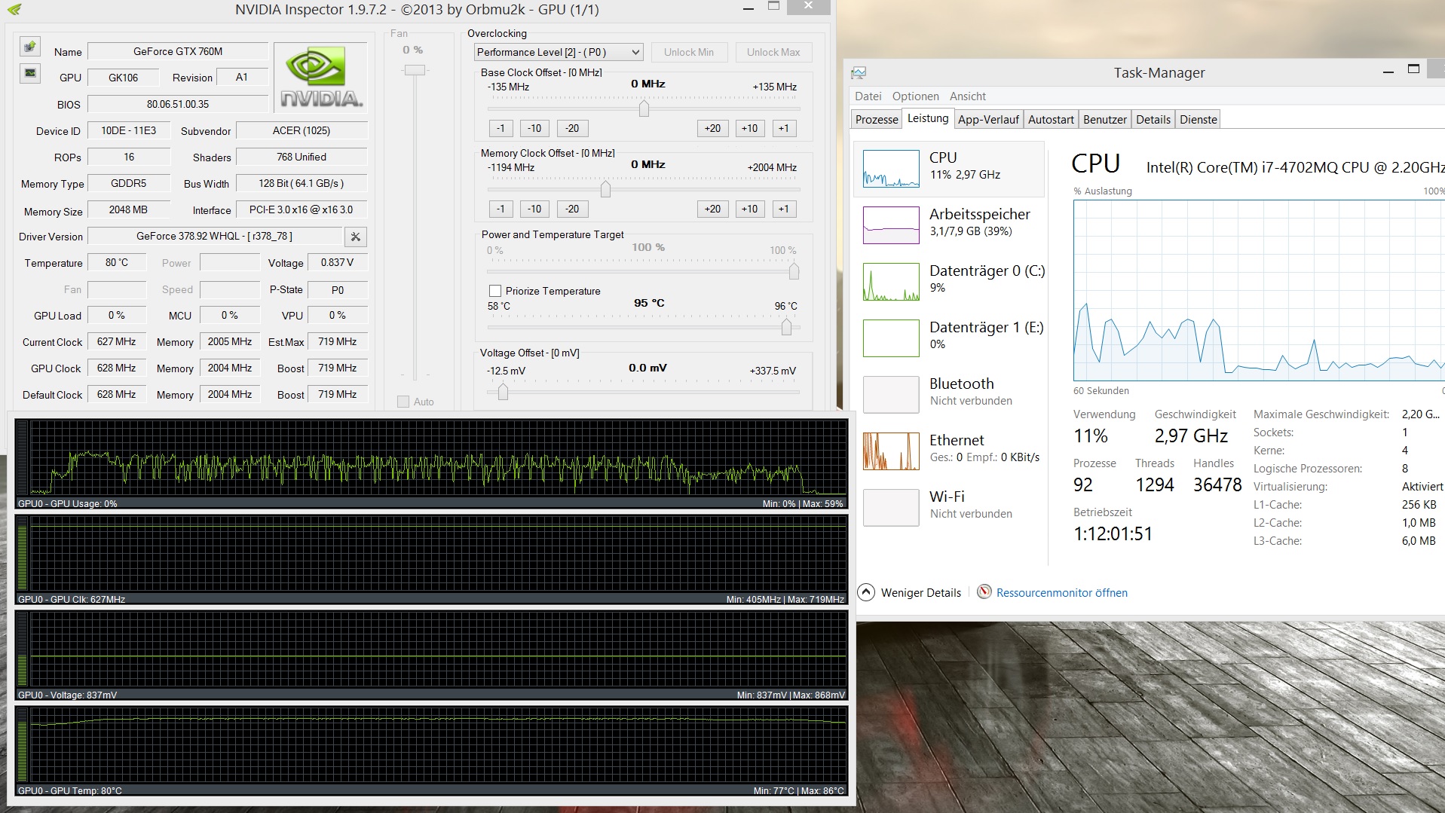Click the GeForce GTX 760M name field
The width and height of the screenshot is (1445, 813).
178,51
